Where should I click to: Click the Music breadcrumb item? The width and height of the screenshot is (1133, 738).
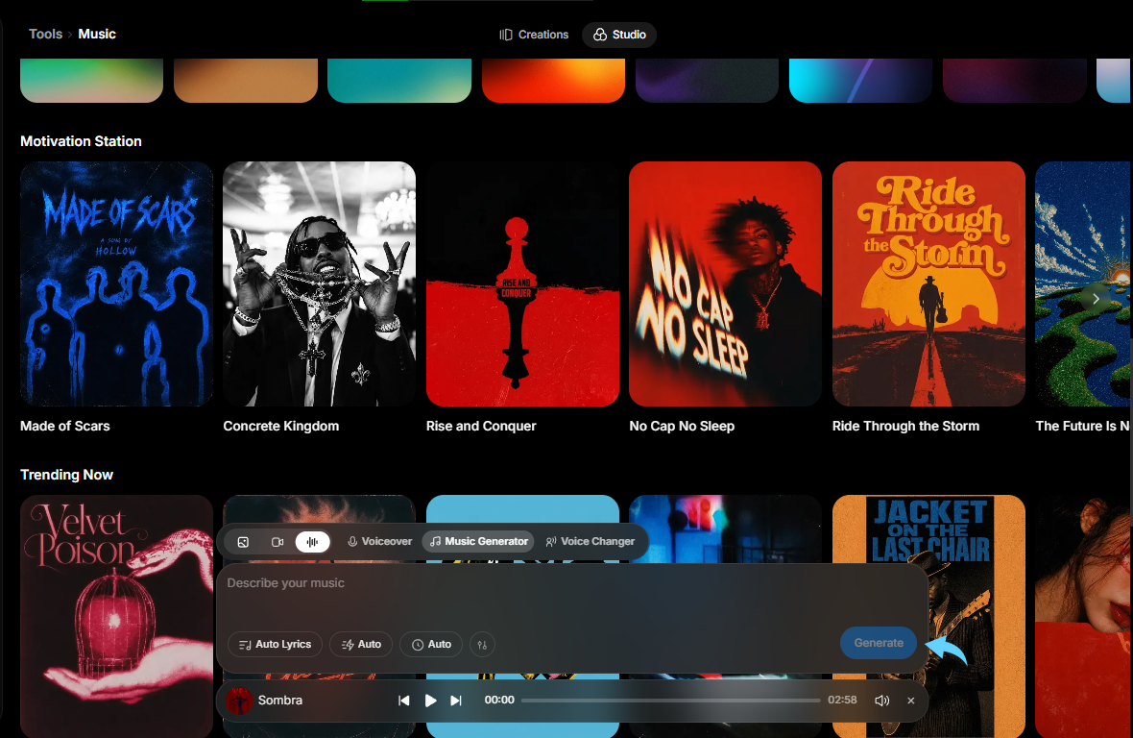[97, 34]
